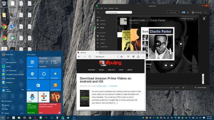This screenshot has width=214, height=120.
Task: Refresh the page in Edge
Action: pyautogui.click(x=90, y=57)
